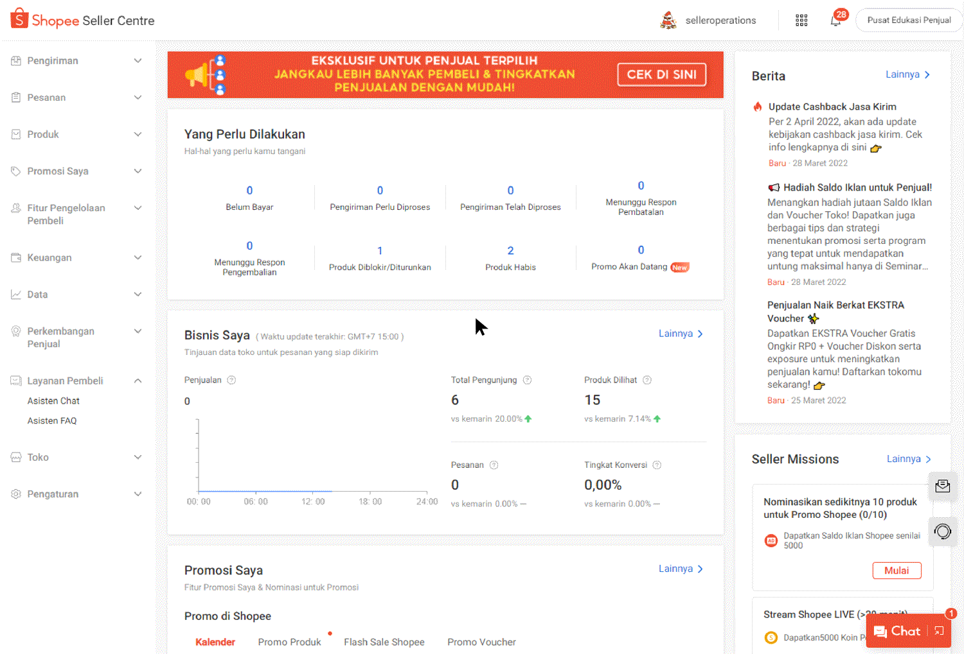Click the Data chart icon in sidebar

tap(15, 294)
